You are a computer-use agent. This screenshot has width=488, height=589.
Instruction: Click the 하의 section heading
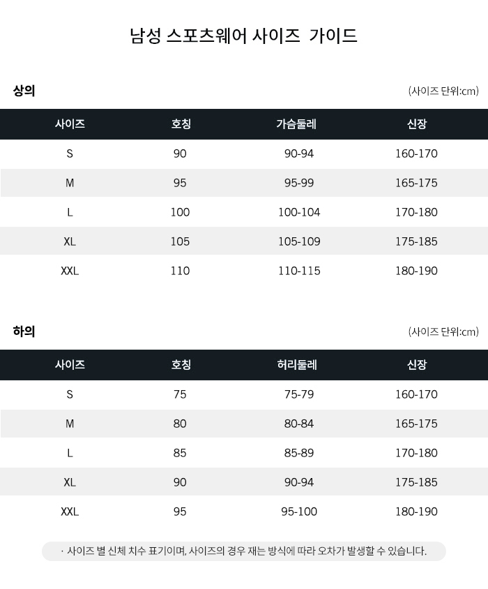click(24, 331)
